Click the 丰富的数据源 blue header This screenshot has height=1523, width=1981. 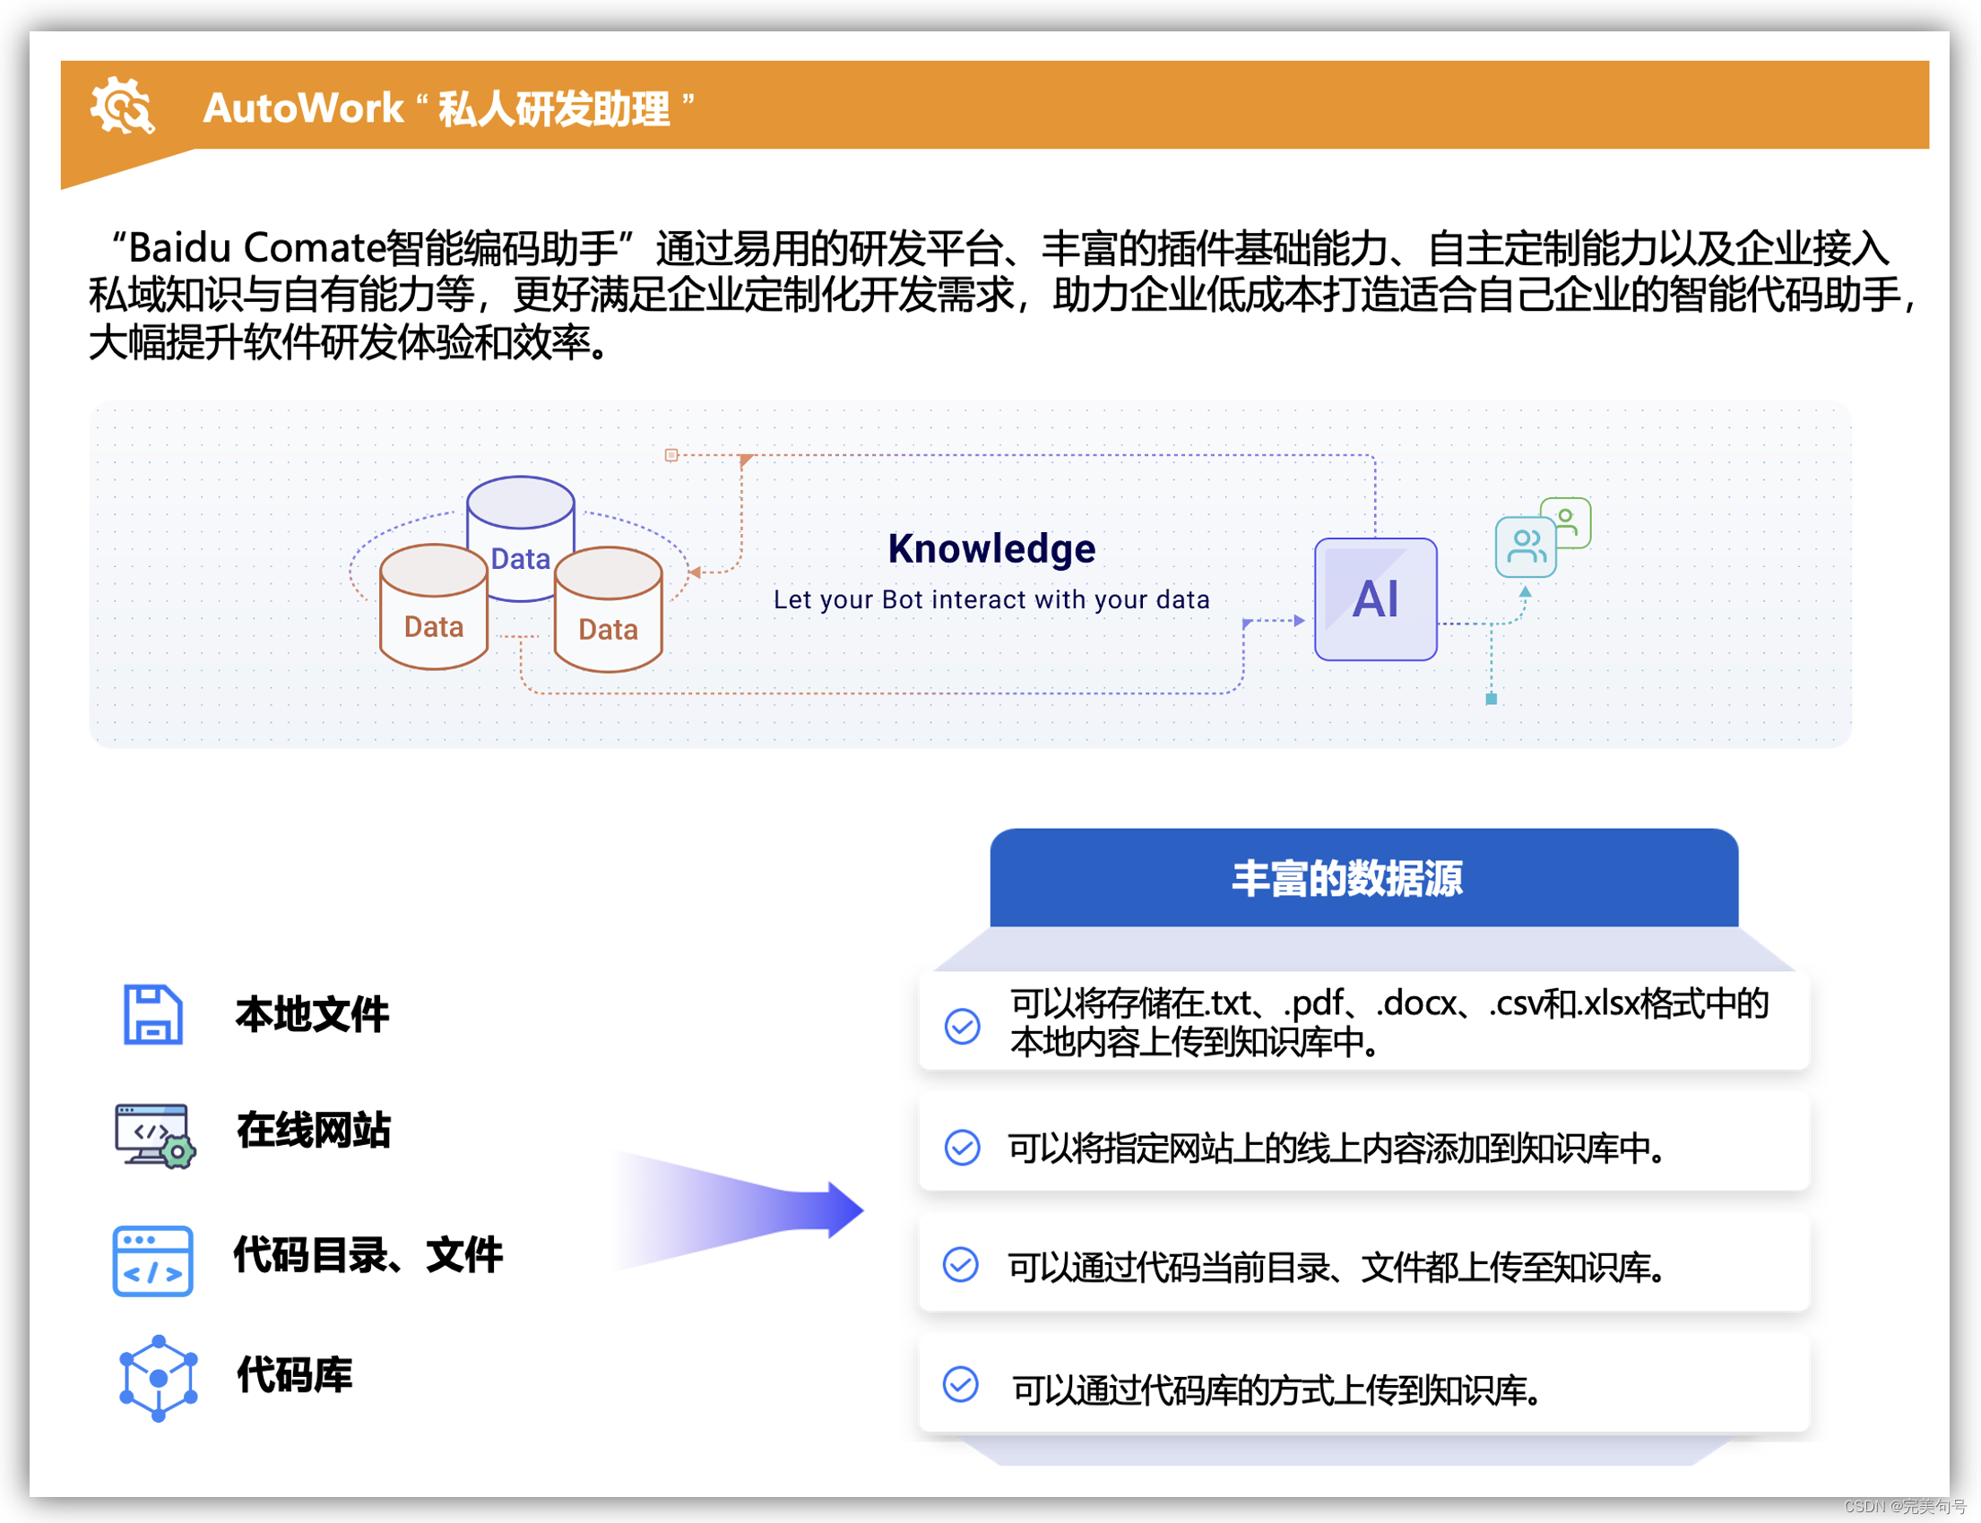click(1364, 879)
